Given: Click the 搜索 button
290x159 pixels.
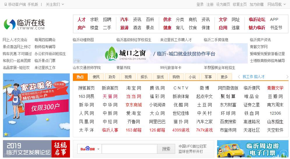Looking at the screenshot, I should [166, 149].
